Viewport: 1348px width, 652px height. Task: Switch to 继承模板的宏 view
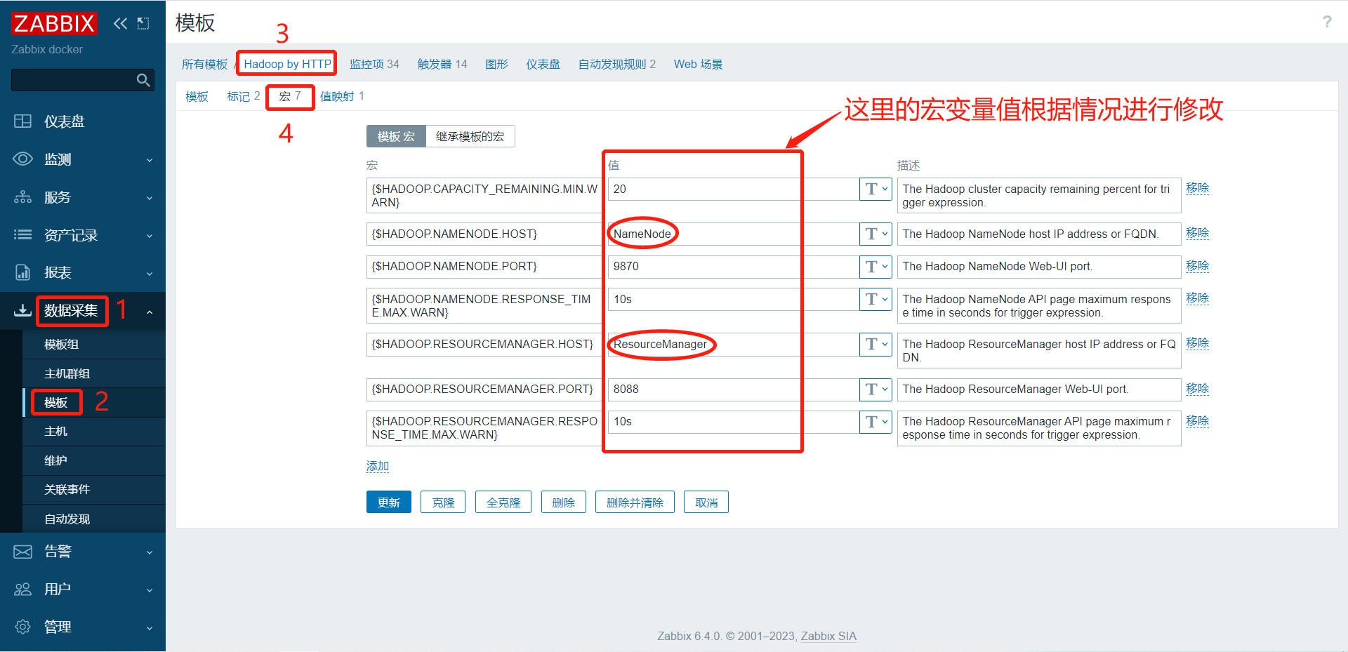pyautogui.click(x=470, y=136)
